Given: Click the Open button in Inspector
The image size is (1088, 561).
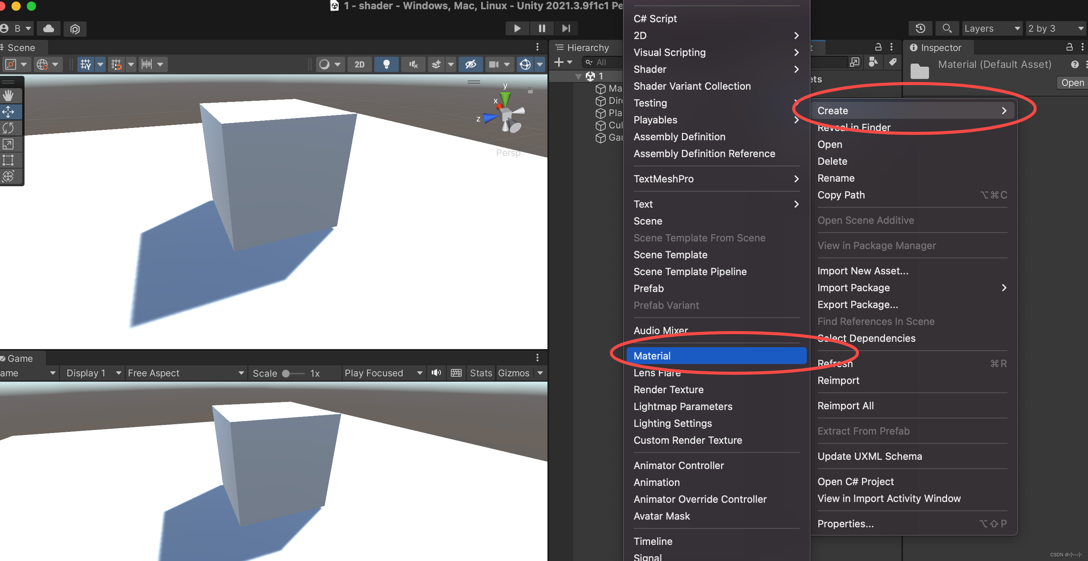Looking at the screenshot, I should coord(1072,83).
